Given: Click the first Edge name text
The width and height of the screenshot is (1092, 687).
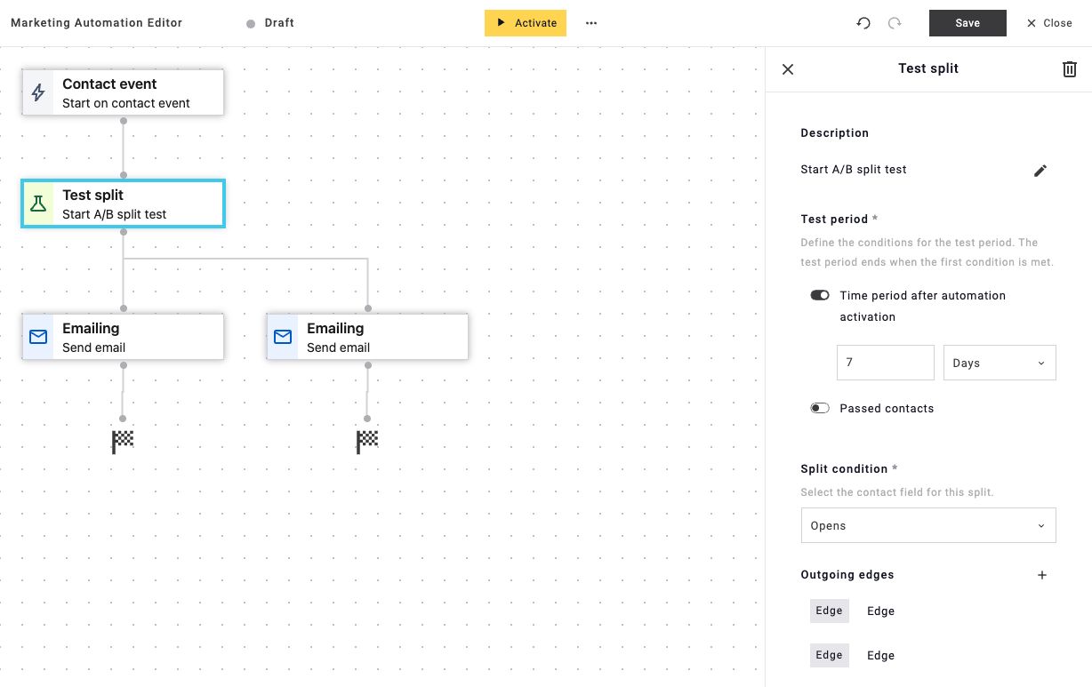Looking at the screenshot, I should 880,611.
